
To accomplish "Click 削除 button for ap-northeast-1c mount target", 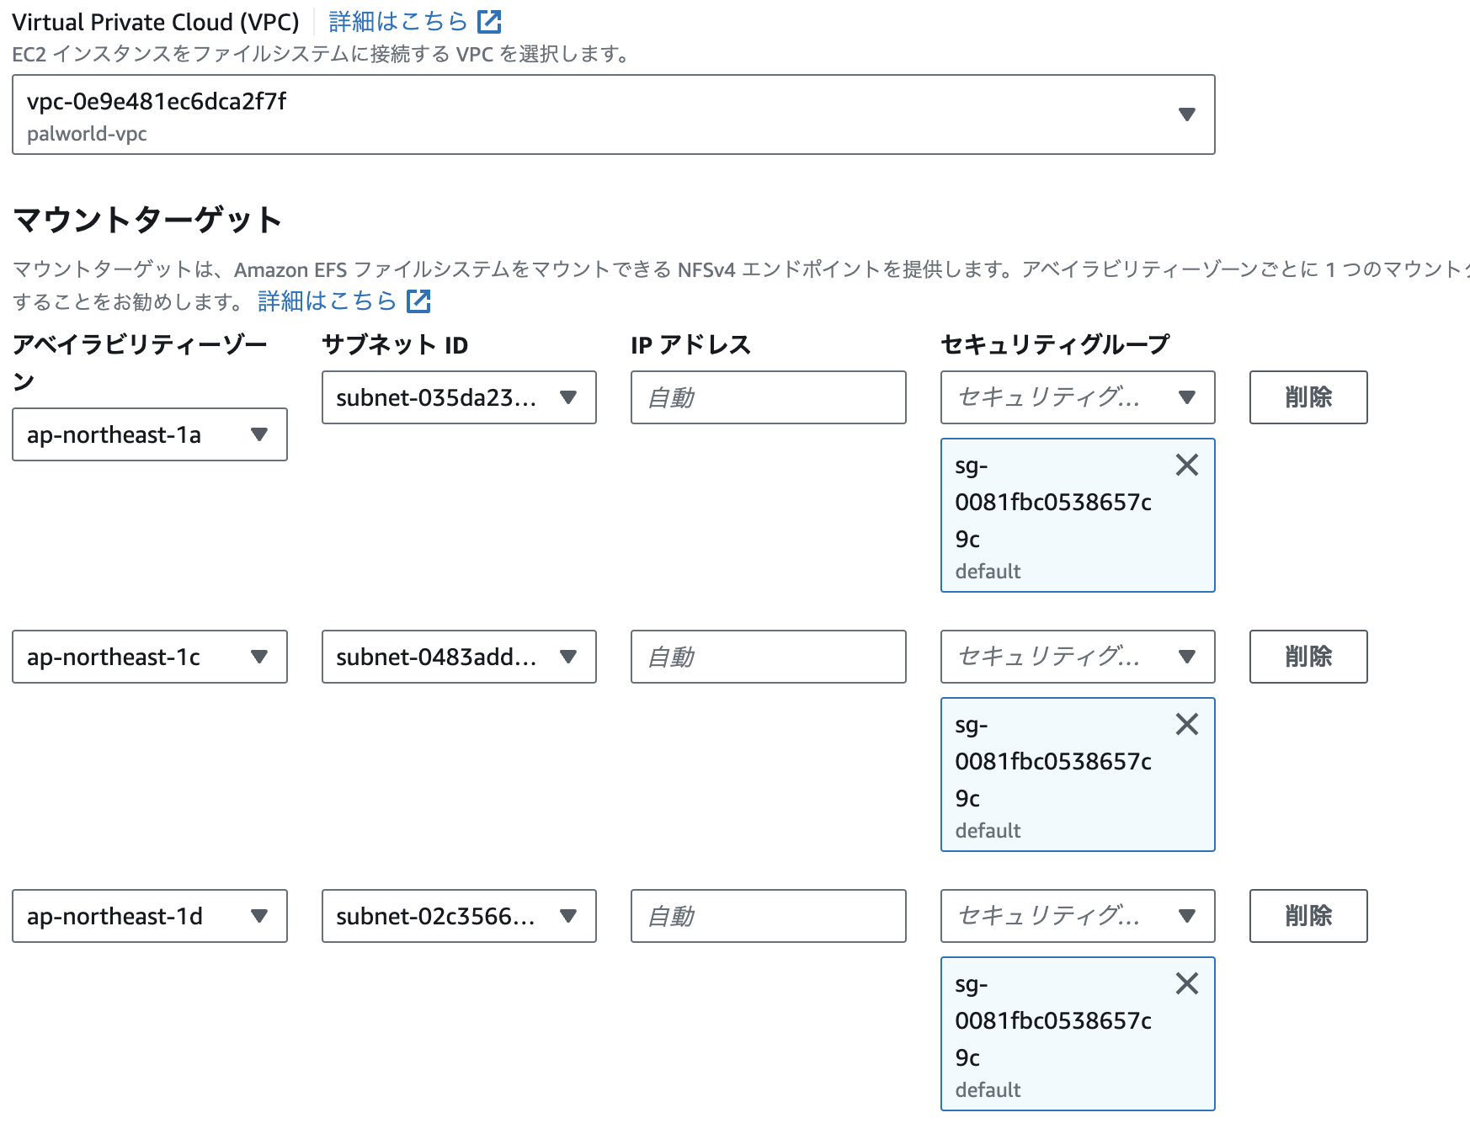I will click(x=1308, y=657).
